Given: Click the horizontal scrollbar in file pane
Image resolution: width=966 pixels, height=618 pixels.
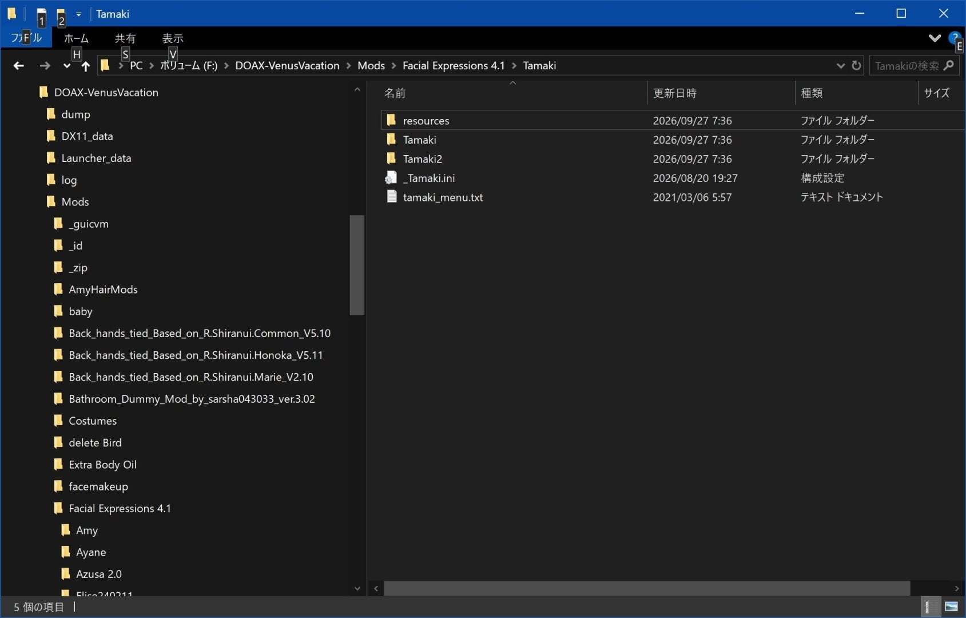Looking at the screenshot, I should click(647, 588).
